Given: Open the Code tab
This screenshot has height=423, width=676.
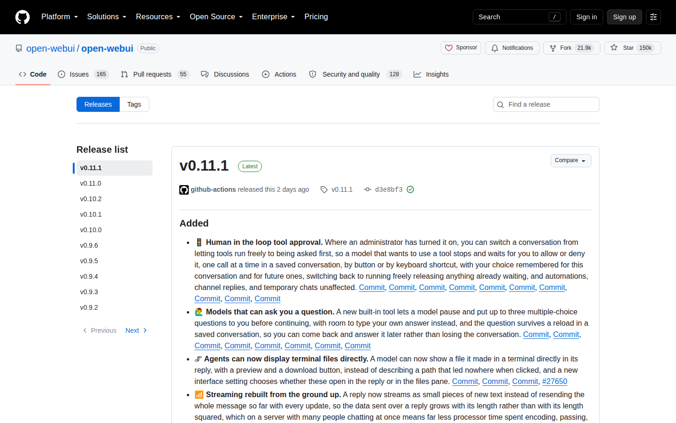Looking at the screenshot, I should [33, 74].
